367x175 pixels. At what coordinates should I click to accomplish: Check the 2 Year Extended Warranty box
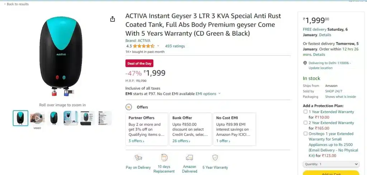pyautogui.click(x=305, y=123)
